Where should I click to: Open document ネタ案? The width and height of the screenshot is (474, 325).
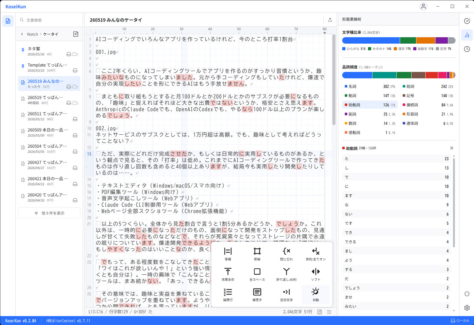pos(49,51)
